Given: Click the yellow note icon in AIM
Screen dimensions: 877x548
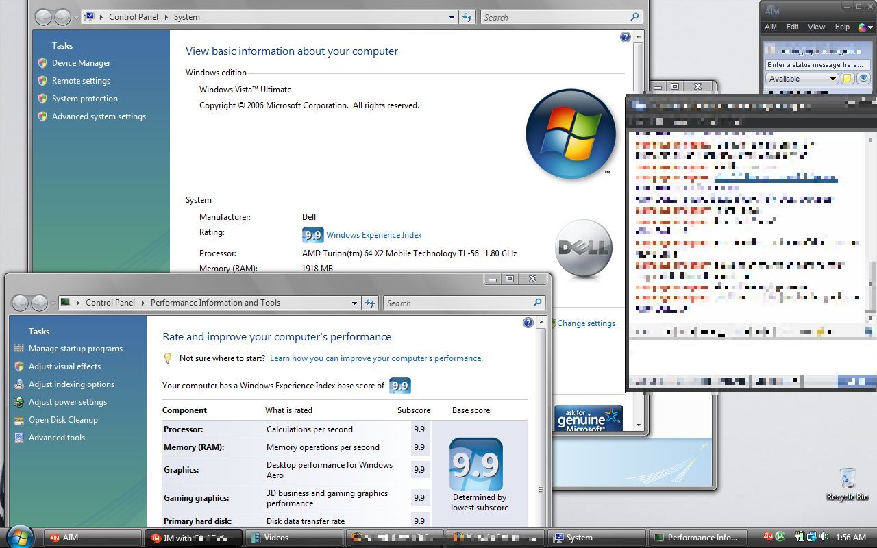Looking at the screenshot, I should pos(848,79).
